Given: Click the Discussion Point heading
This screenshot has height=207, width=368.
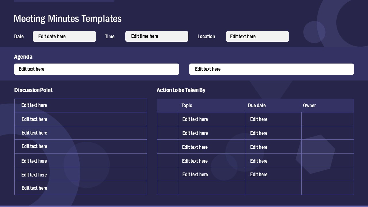Looking at the screenshot, I should click(x=33, y=90).
